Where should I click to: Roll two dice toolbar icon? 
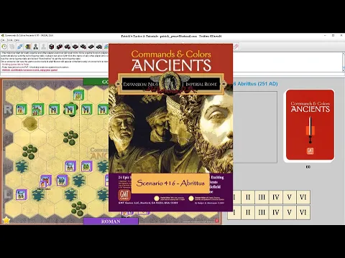coord(60,47)
